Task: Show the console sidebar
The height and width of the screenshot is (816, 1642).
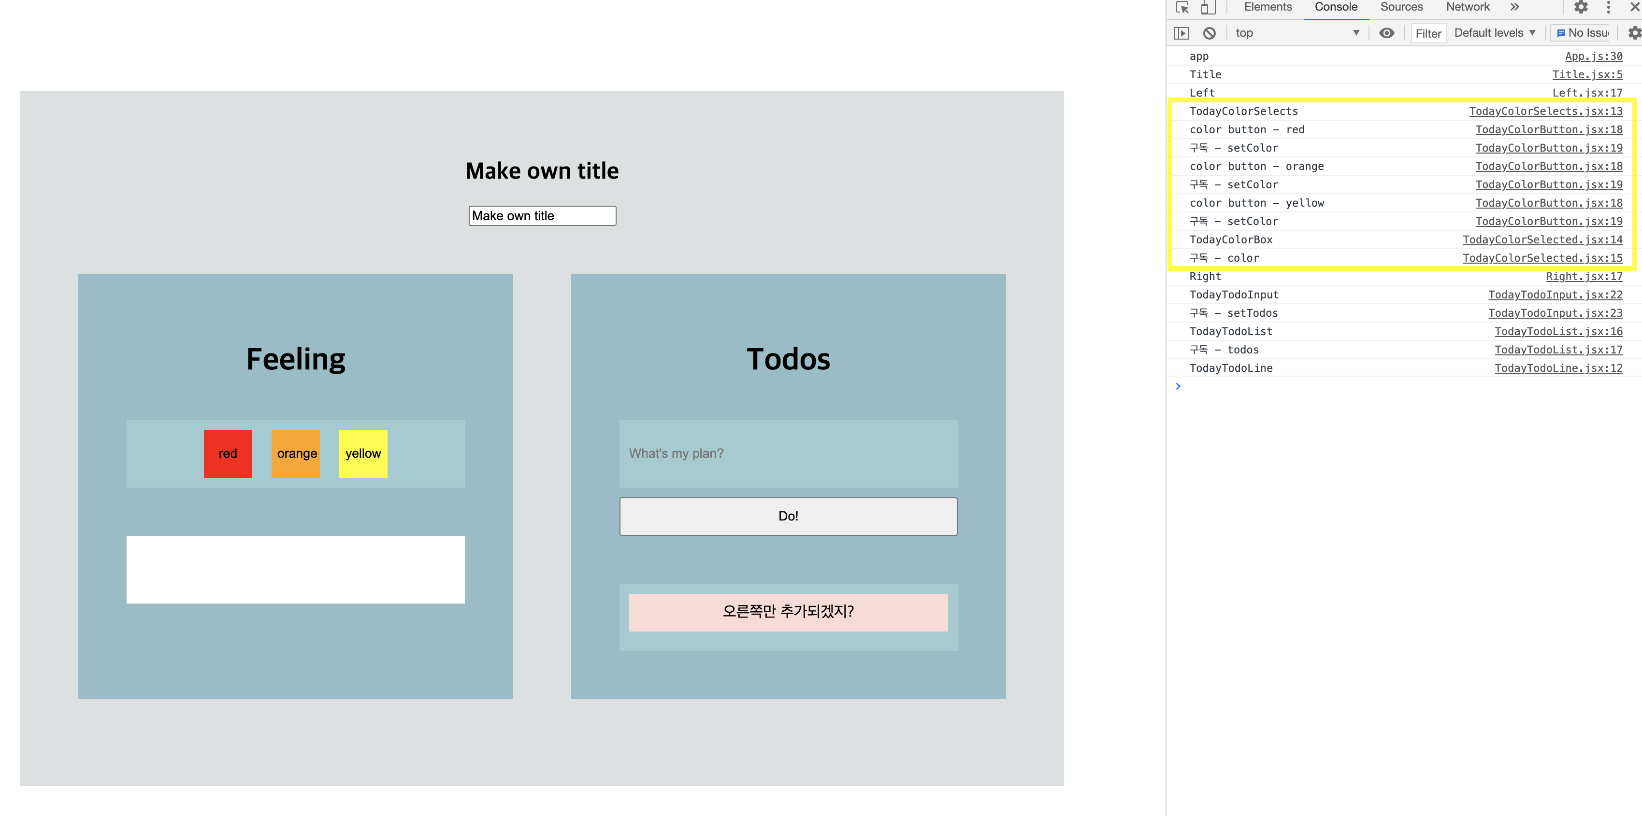Action: 1181,33
